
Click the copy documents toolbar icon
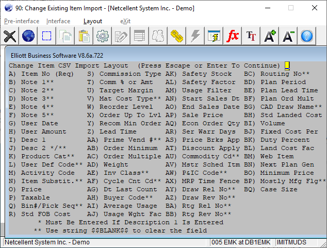pyautogui.click(x=66, y=36)
